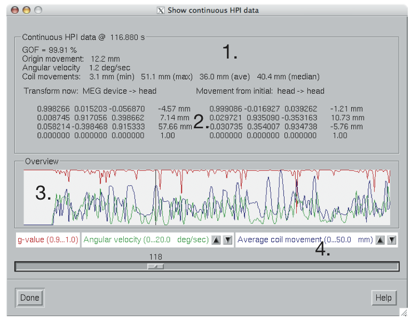This screenshot has width=411, height=322.
Task: Click the -5.76 mm movement value
Action: pos(346,127)
